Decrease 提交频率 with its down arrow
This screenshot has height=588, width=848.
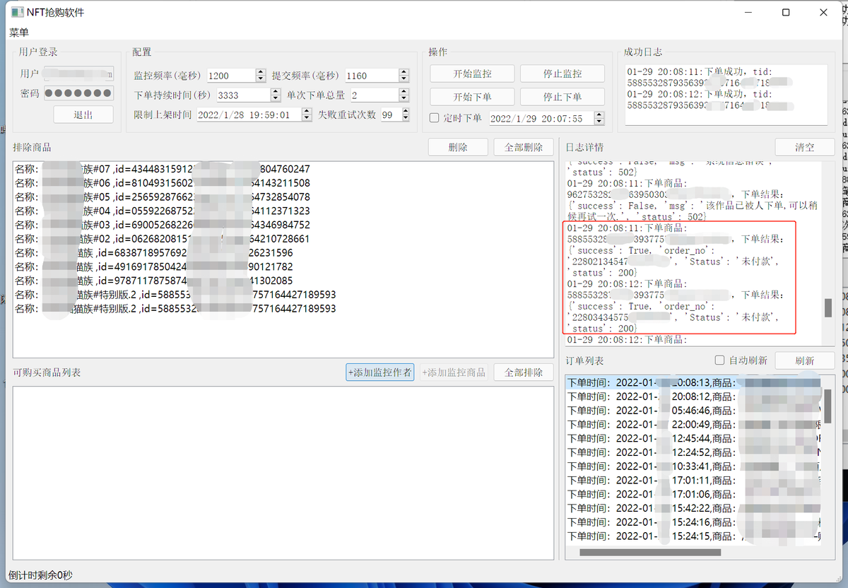[404, 79]
